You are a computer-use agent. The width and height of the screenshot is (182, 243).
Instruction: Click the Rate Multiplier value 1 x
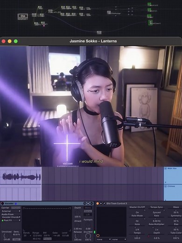point(156,229)
